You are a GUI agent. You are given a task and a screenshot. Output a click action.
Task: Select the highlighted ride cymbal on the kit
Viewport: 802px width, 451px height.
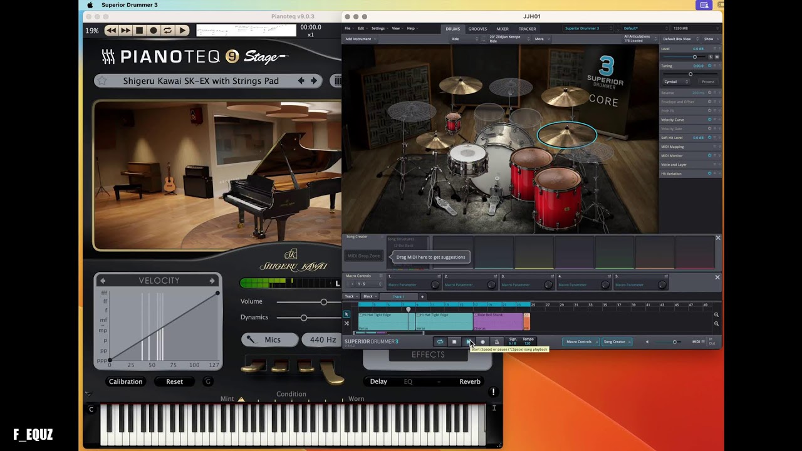[x=567, y=134]
